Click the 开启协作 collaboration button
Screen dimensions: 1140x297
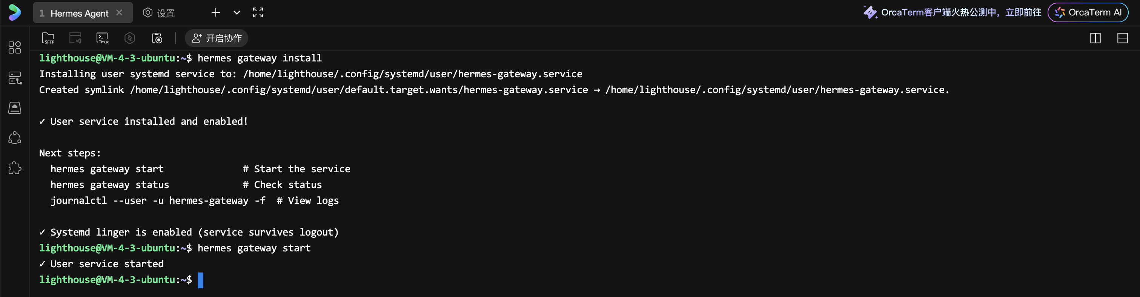tap(217, 38)
